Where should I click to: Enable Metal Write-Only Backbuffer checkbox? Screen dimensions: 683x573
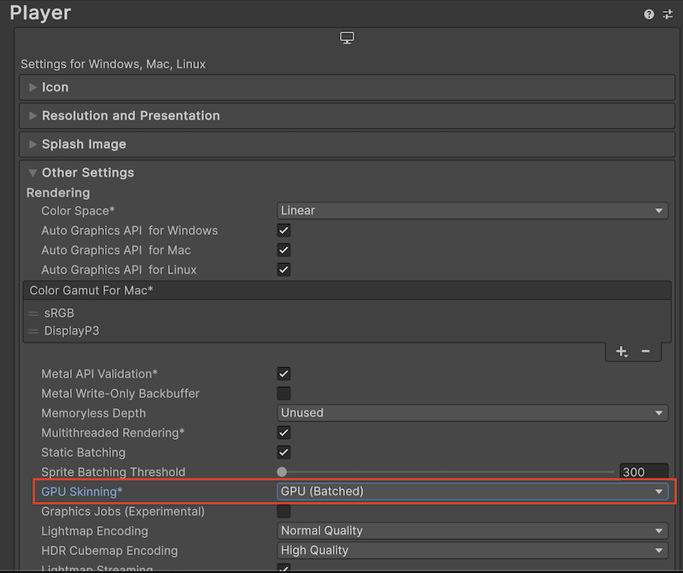[284, 394]
